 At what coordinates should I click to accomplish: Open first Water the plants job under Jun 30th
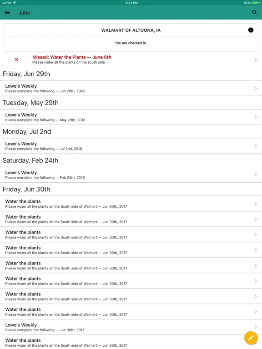(x=131, y=204)
